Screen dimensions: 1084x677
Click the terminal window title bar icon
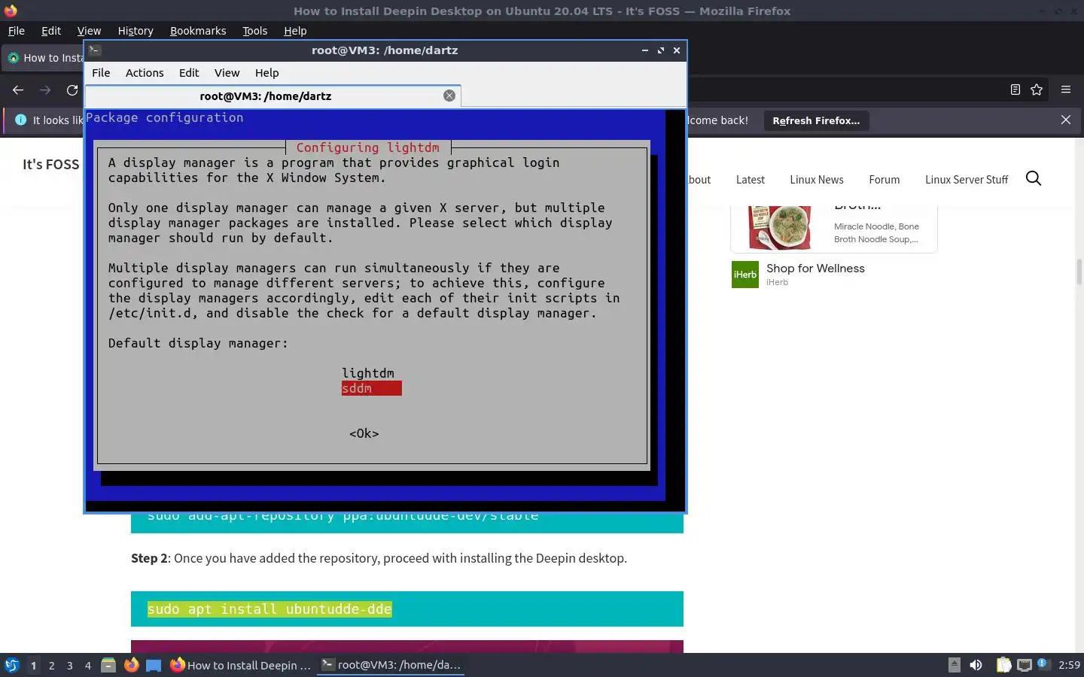click(94, 50)
